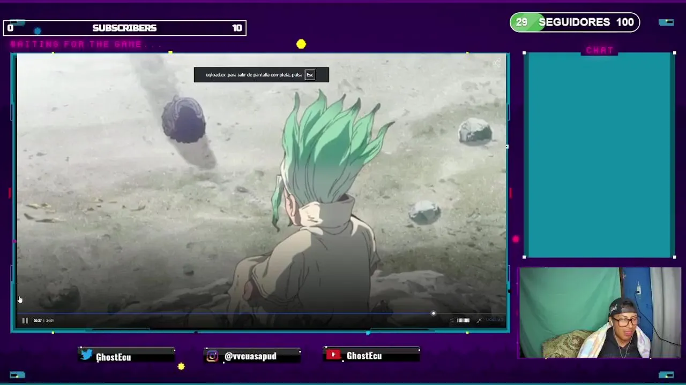
Task: Click the SUBSCRIBERS goal bar
Action: (125, 28)
